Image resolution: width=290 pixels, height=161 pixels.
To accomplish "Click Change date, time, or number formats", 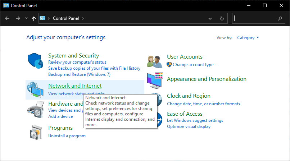I will point(203,104).
